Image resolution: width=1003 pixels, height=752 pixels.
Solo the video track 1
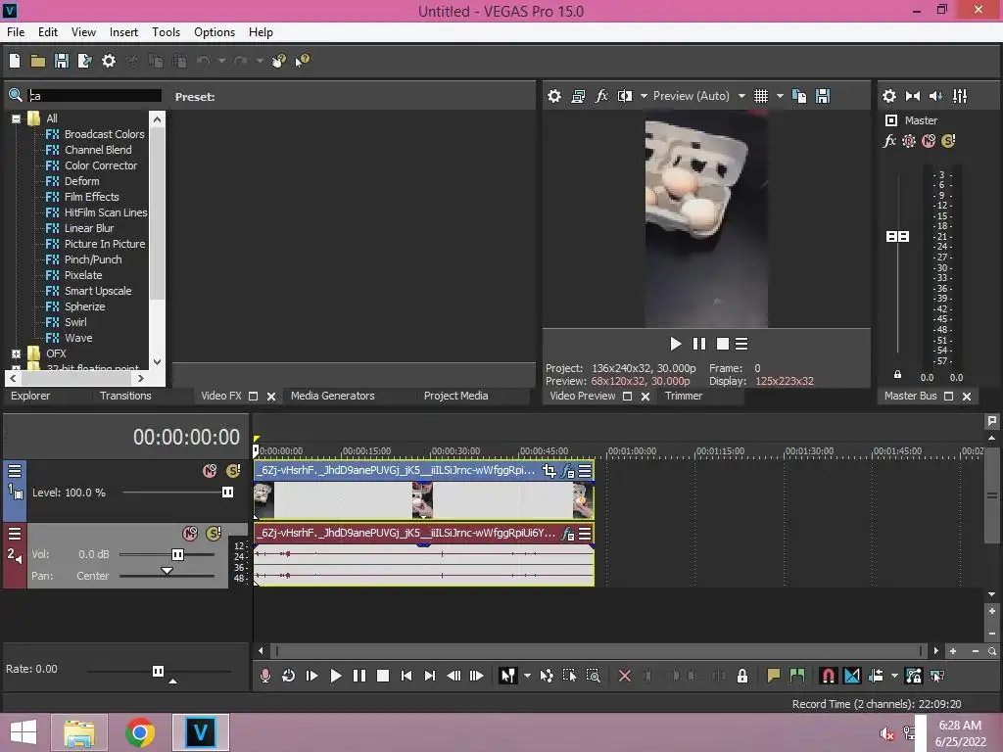pyautogui.click(x=233, y=471)
